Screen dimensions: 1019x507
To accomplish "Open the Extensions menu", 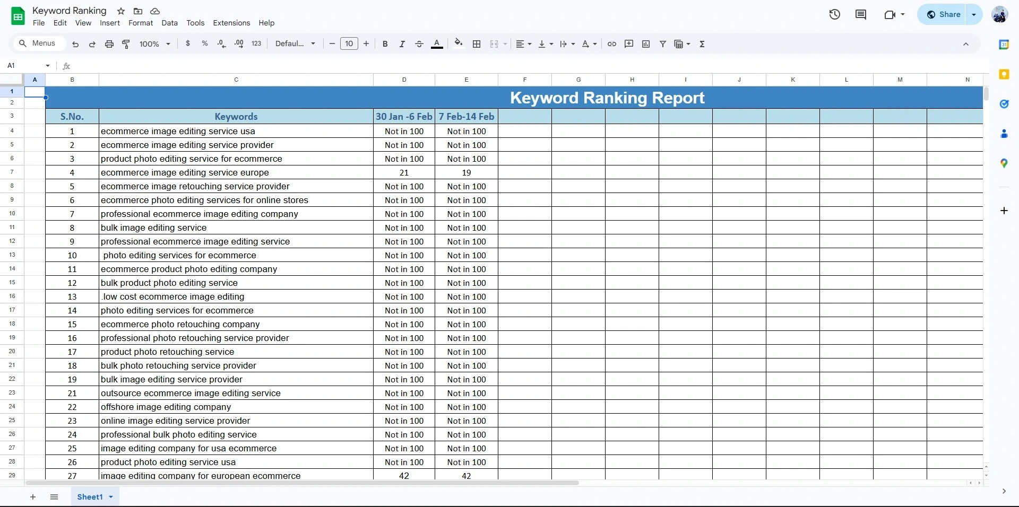I will tap(231, 23).
